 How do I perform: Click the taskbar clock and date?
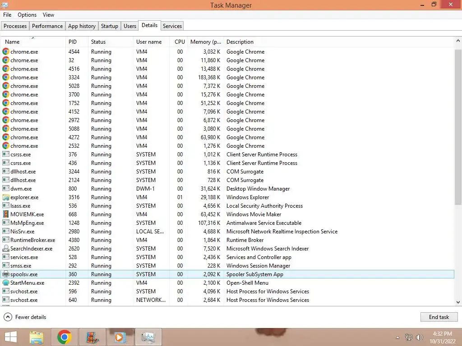(x=442, y=337)
